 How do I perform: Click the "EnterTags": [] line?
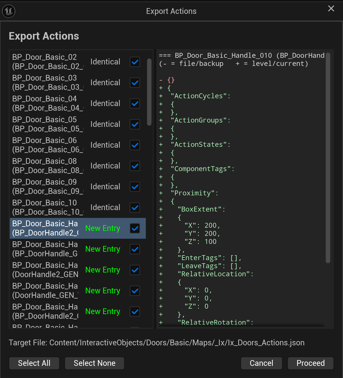200,258
